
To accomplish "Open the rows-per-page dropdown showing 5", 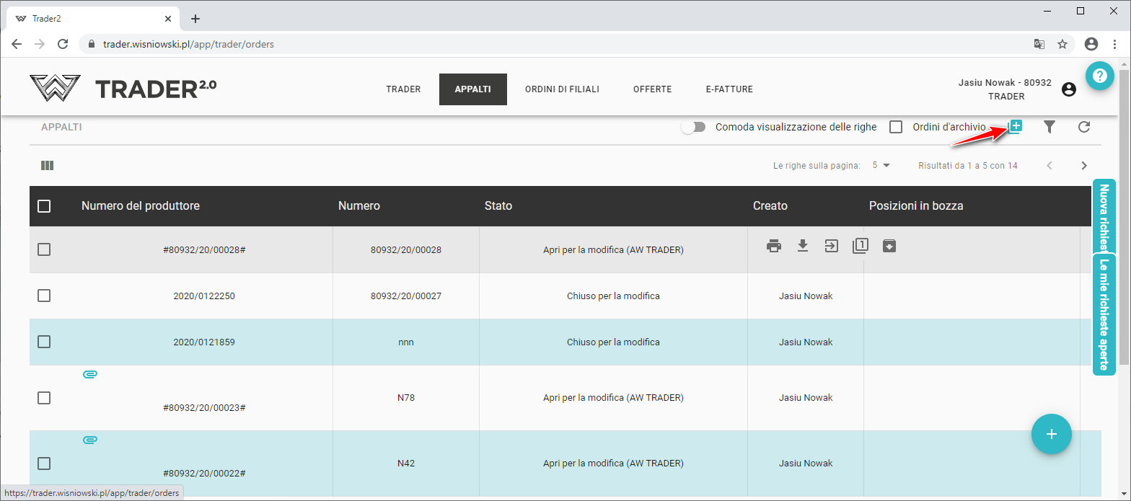I will (x=881, y=166).
